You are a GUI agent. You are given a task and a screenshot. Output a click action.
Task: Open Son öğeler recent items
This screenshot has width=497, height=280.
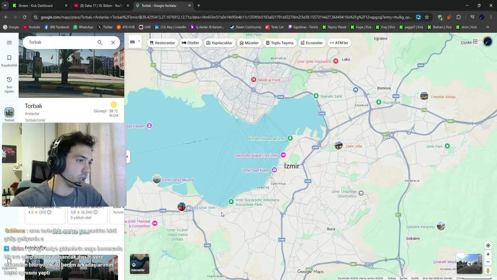coord(9,84)
